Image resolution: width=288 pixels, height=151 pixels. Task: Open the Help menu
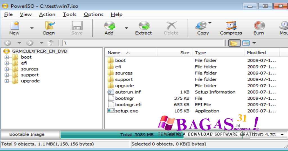click(117, 15)
